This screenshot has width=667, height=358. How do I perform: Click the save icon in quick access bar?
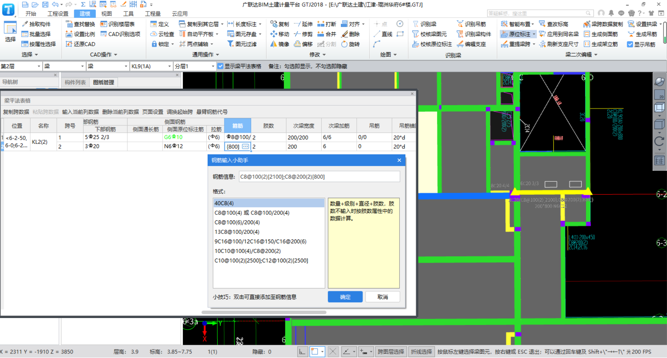pyautogui.click(x=45, y=5)
